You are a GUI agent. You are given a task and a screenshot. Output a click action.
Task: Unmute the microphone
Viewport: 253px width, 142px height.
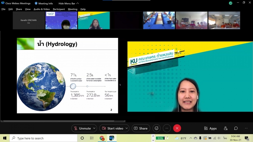(x=82, y=128)
